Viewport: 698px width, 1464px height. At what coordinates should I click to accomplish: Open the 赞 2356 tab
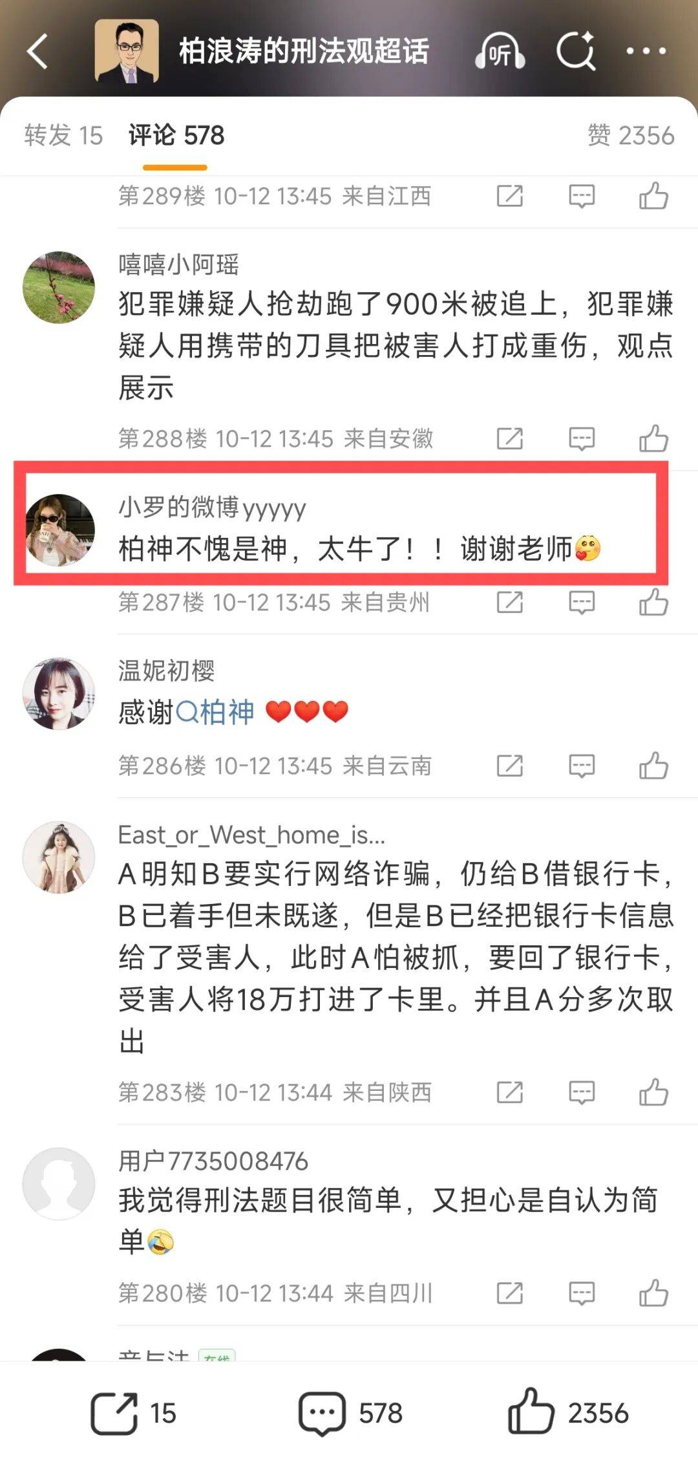630,136
